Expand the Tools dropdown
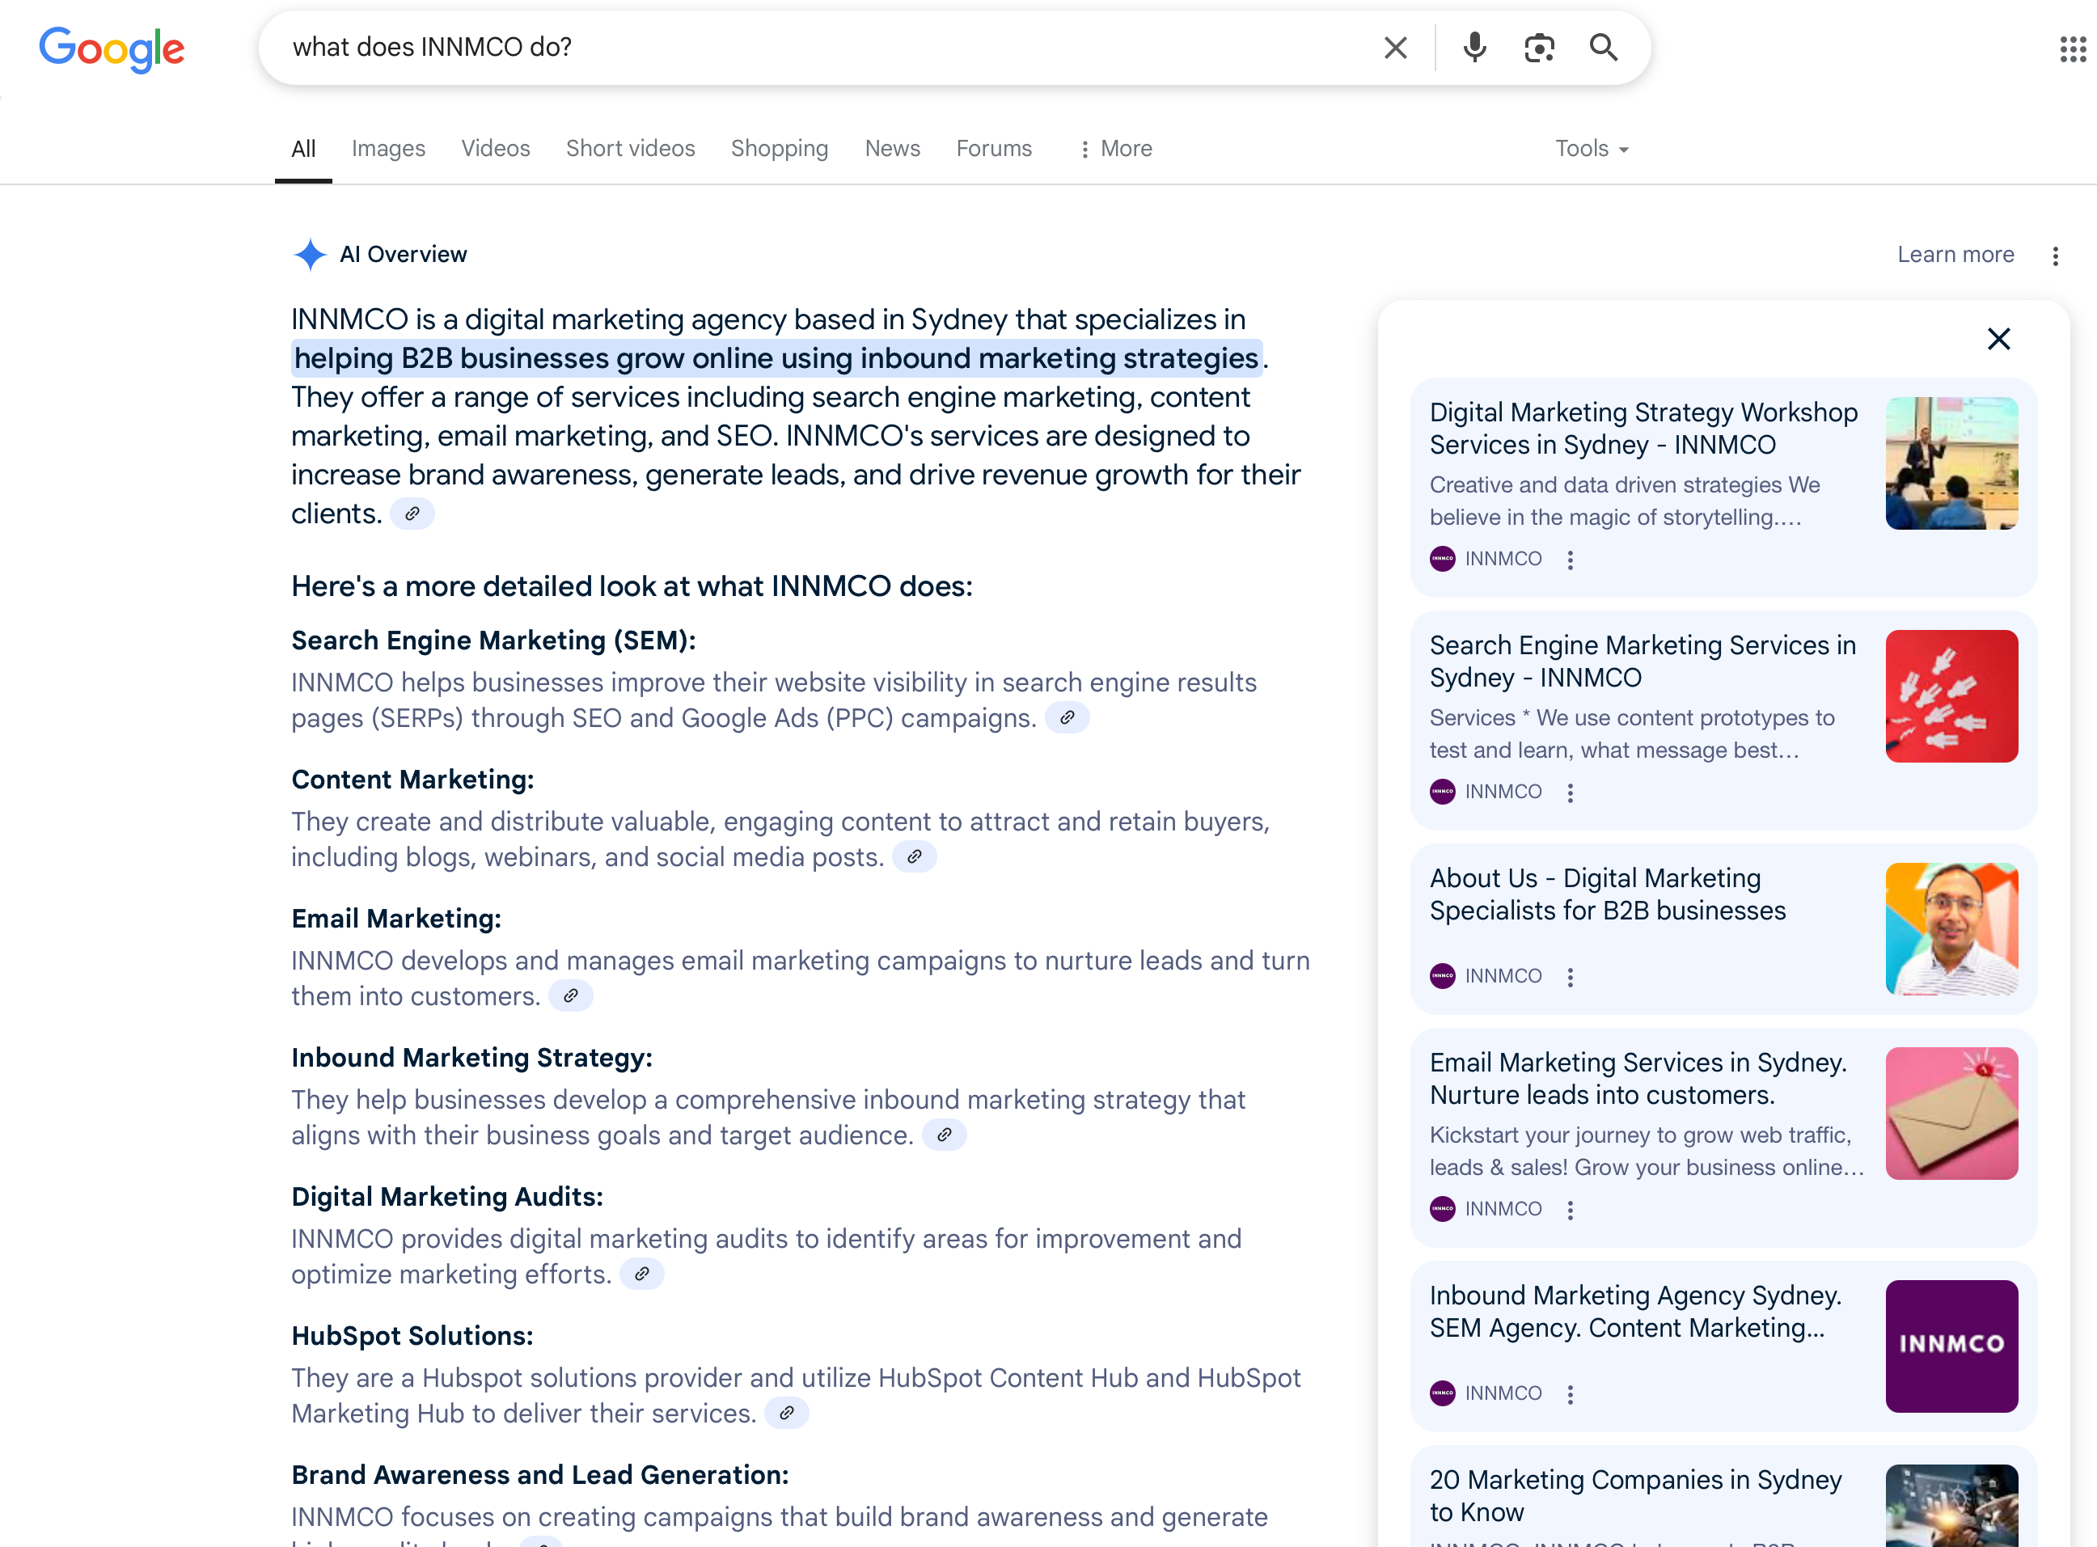The image size is (2097, 1547). 1592,149
